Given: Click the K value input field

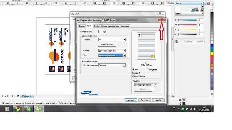Looking at the screenshot, I should point(201,34).
